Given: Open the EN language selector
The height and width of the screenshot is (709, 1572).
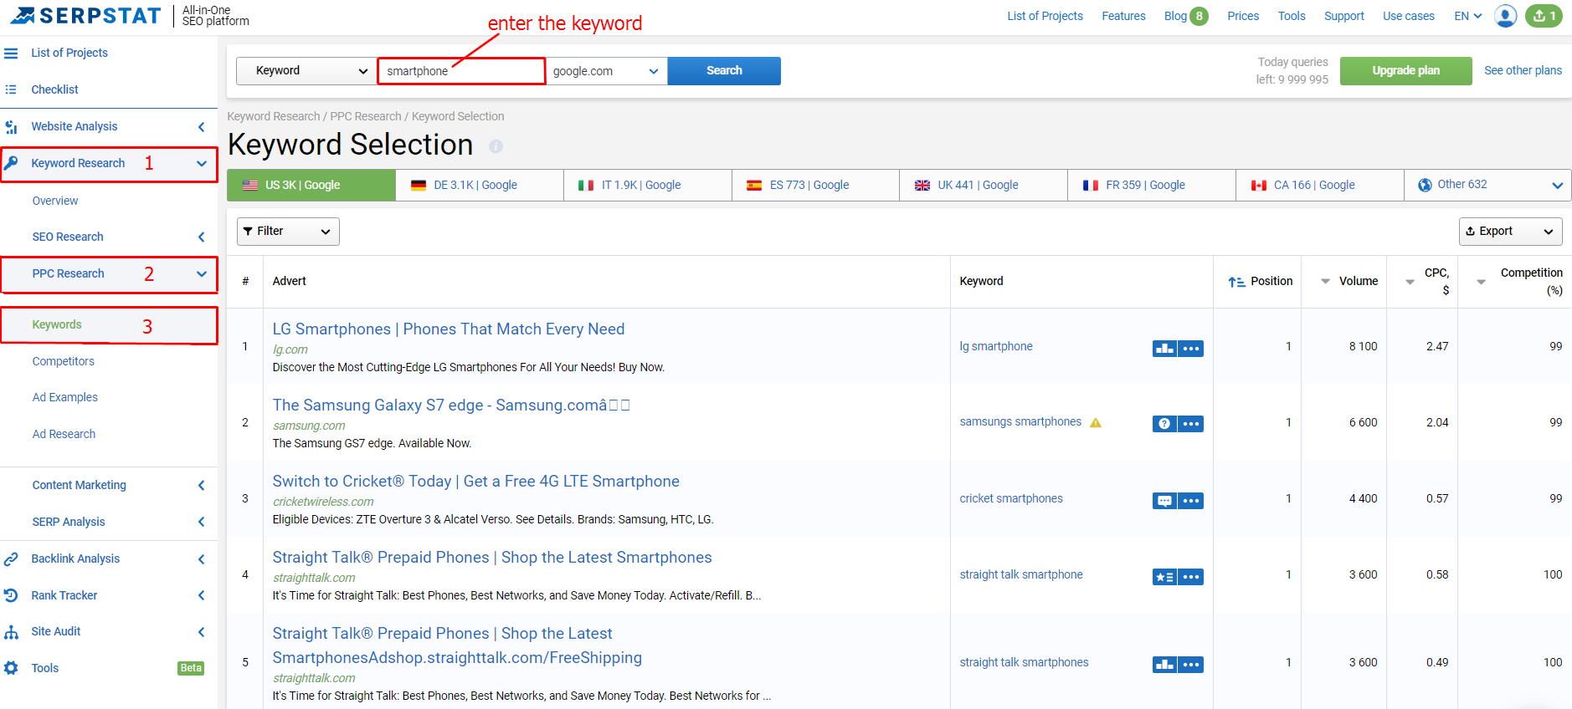Looking at the screenshot, I should pyautogui.click(x=1468, y=16).
